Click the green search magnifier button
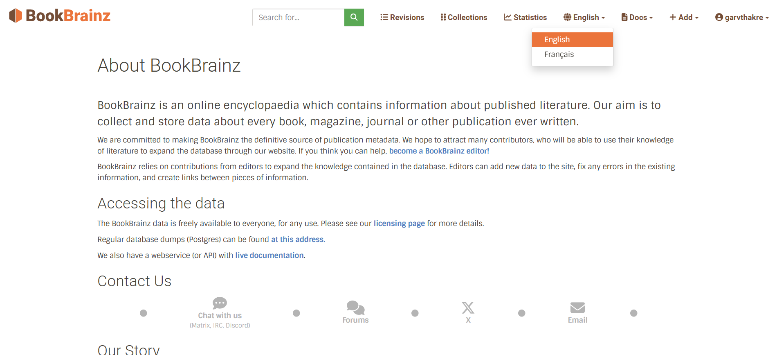 (x=354, y=17)
